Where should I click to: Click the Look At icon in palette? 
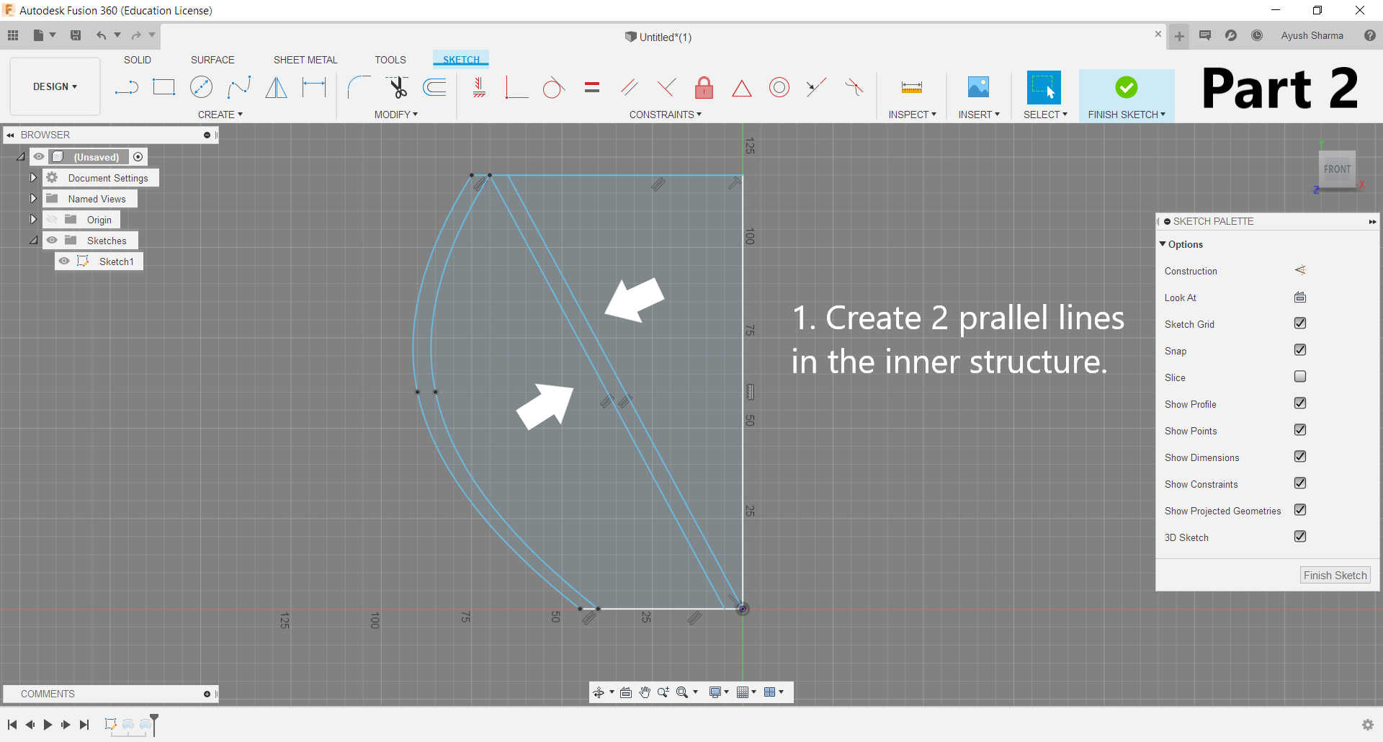tap(1300, 298)
